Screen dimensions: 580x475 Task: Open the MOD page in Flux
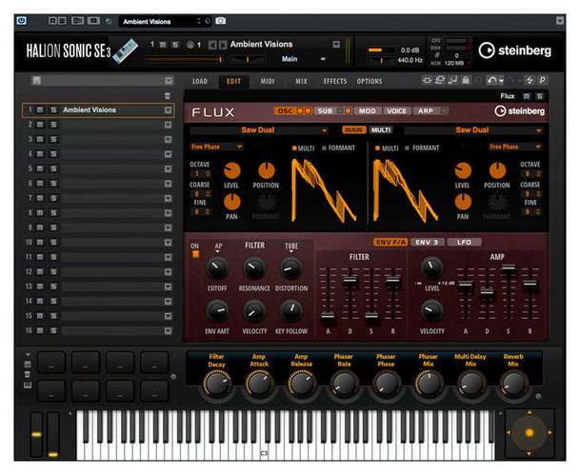(367, 110)
